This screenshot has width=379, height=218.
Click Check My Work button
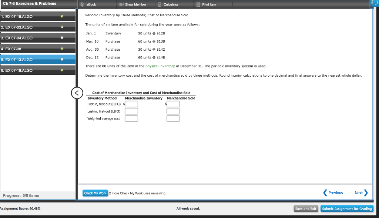[x=95, y=193]
